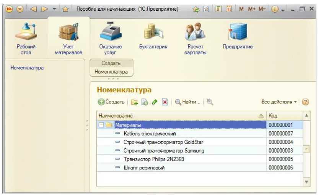This screenshot has height=195, width=321.
Task: Add page to favorites with green-star icon
Action: pyautogui.click(x=196, y=9)
